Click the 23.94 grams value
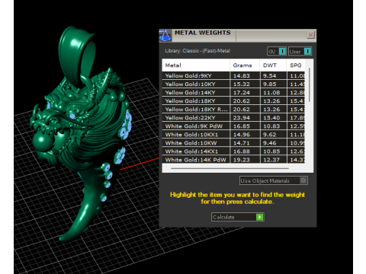 [242, 117]
